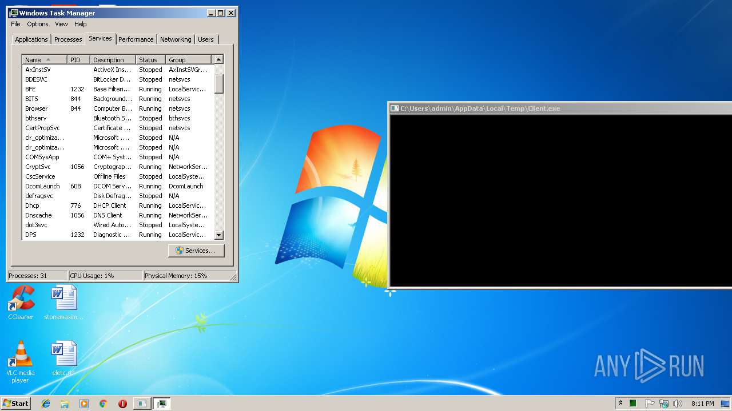Sort services by PID column header
Viewport: 732px width, 411px height.
click(79, 59)
